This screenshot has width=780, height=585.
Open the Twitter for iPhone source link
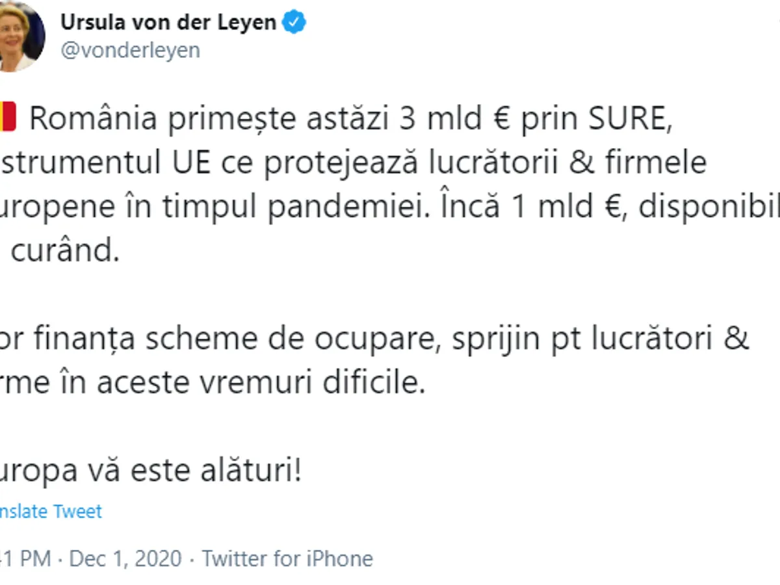coord(287,558)
